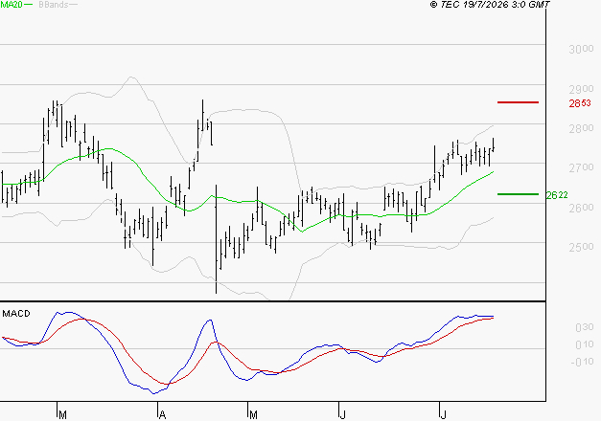Click the 2600 price axis label
601x421 pixels.
coord(581,207)
